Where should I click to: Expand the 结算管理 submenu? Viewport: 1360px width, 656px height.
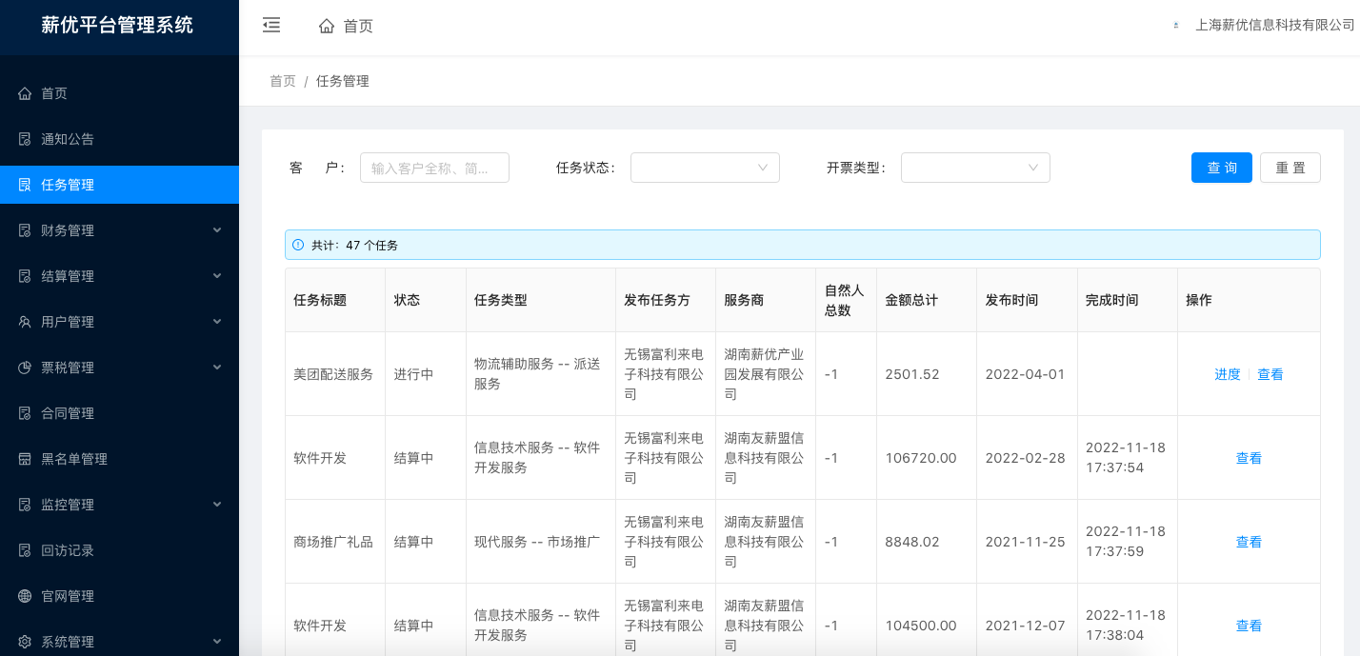[x=216, y=276]
